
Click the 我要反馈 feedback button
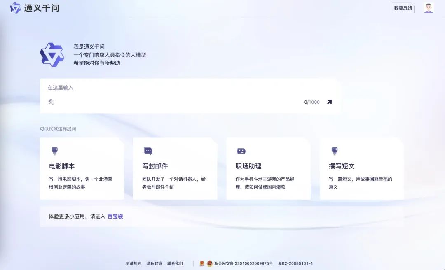coord(403,8)
